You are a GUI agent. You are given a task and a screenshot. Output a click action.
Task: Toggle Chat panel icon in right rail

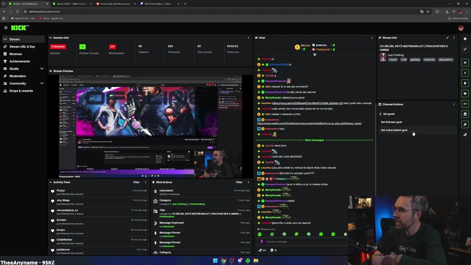click(x=465, y=93)
